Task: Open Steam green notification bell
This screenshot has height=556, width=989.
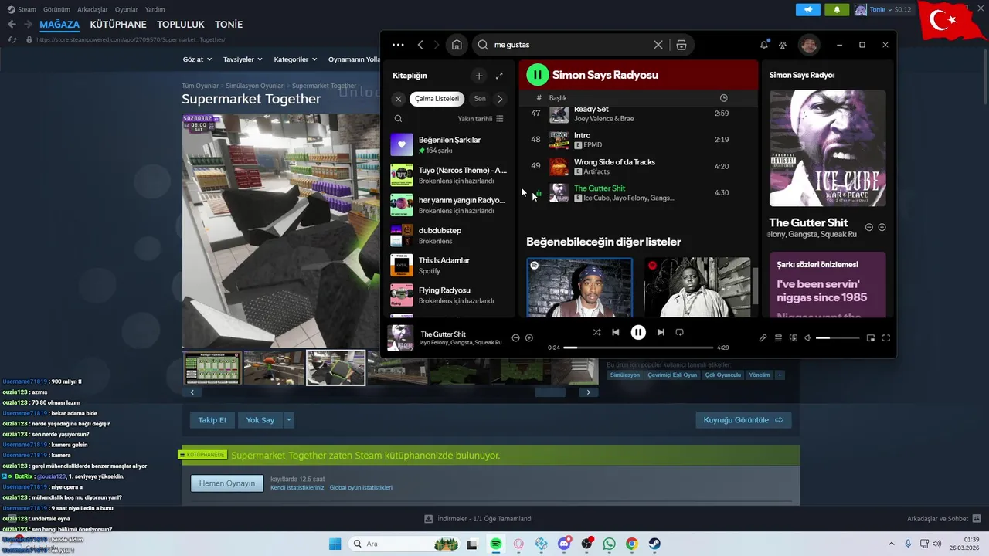Action: 837,9
